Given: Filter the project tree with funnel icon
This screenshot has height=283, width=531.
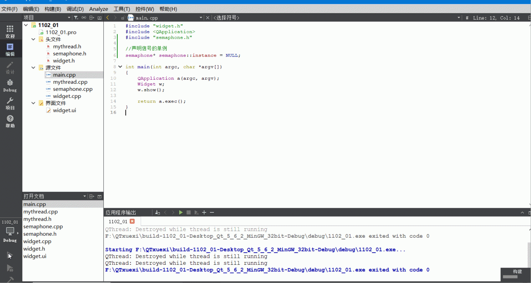Looking at the screenshot, I should click(76, 18).
